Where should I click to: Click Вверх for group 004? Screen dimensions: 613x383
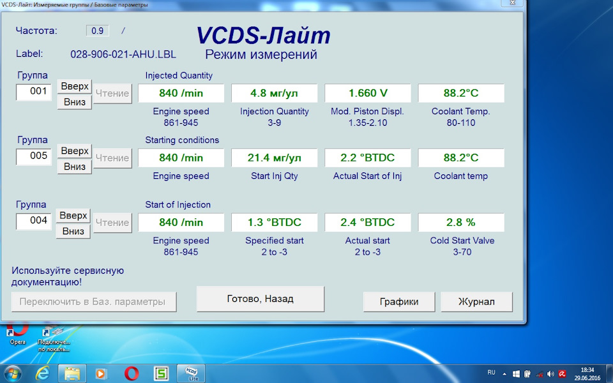(x=73, y=215)
